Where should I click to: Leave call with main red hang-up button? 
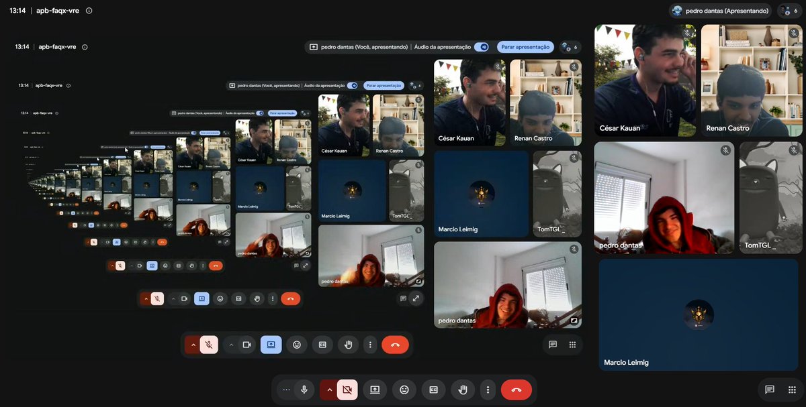[x=517, y=390]
